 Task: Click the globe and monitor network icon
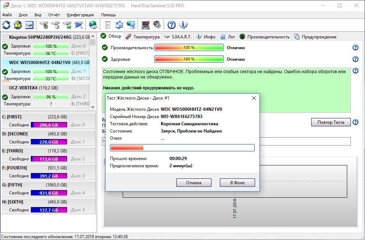(x=131, y=25)
